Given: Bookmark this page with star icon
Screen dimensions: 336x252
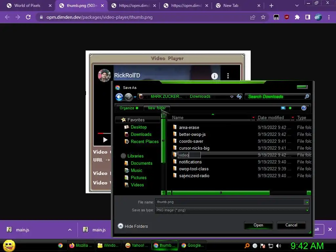Looking at the screenshot, I should 263,17.
